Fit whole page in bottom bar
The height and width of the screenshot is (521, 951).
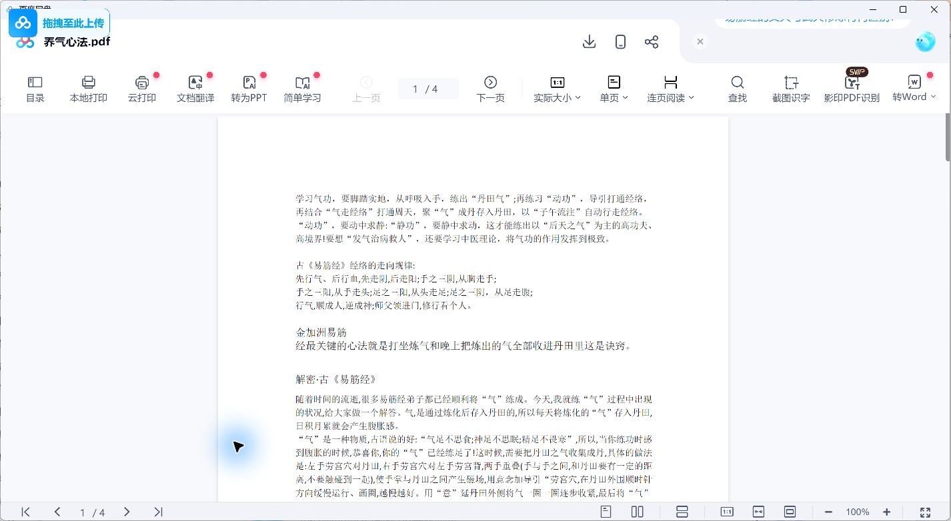tap(790, 512)
